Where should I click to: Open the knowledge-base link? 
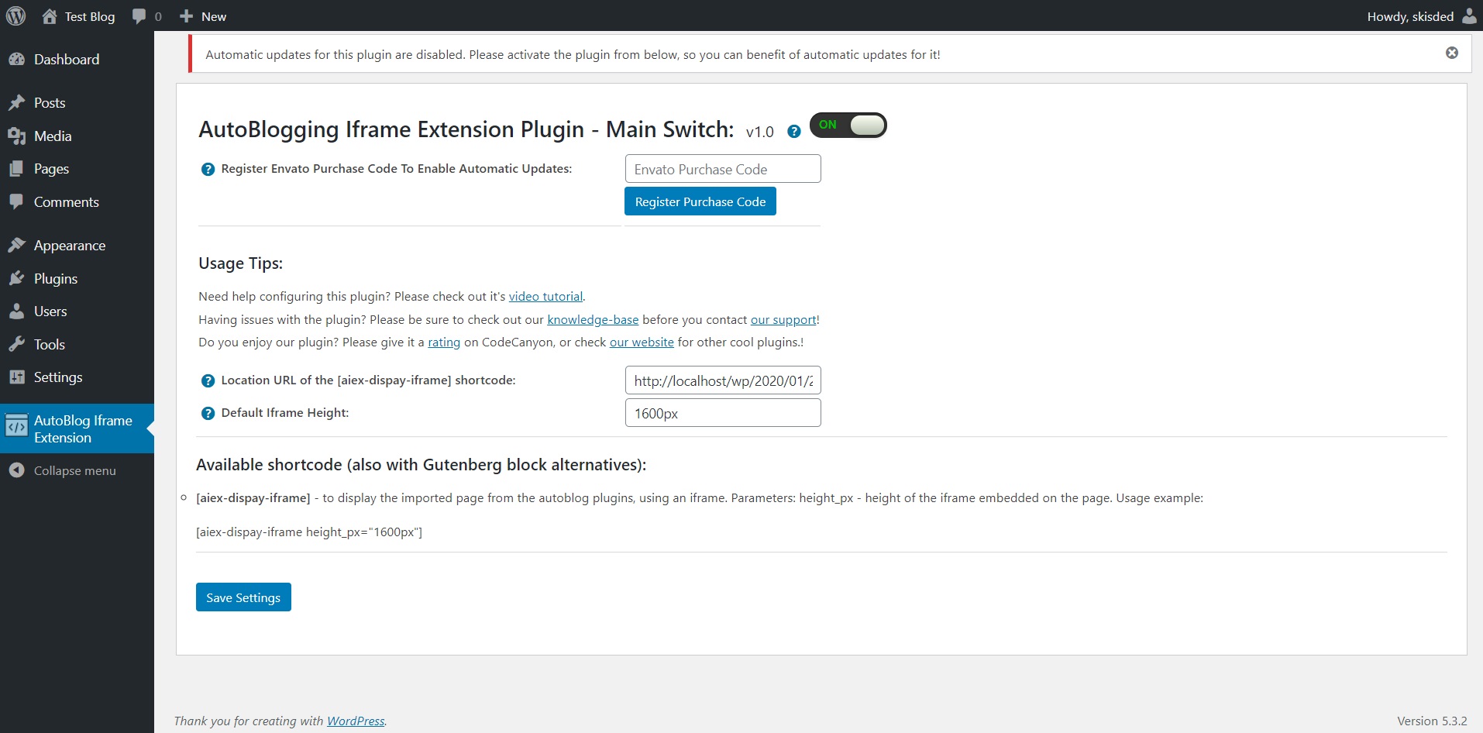pyautogui.click(x=593, y=319)
